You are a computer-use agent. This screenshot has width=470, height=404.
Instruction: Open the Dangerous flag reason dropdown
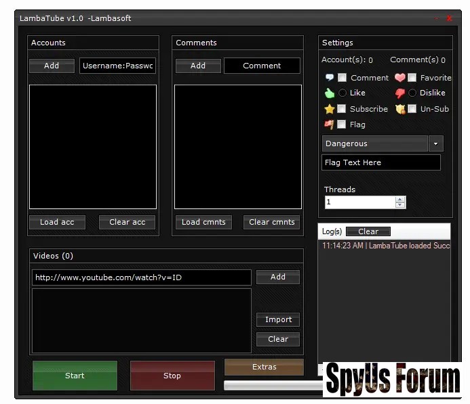(x=436, y=143)
